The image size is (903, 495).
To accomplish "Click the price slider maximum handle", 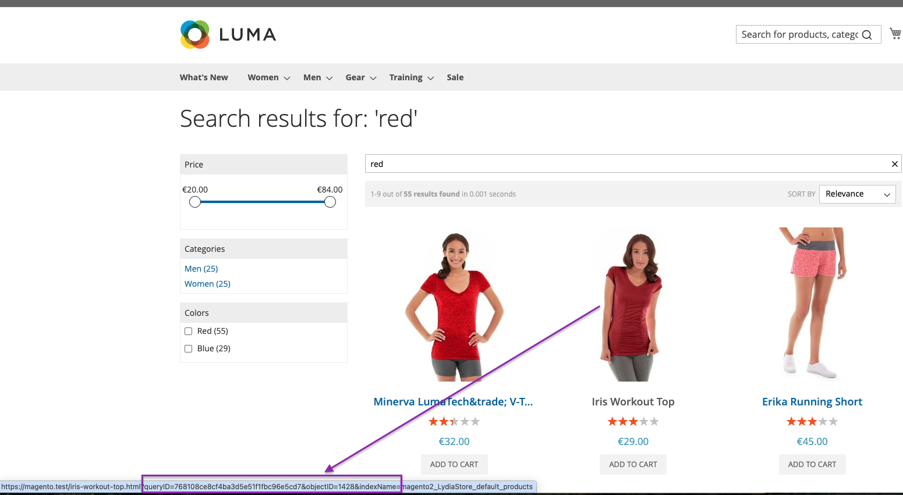I will point(330,202).
